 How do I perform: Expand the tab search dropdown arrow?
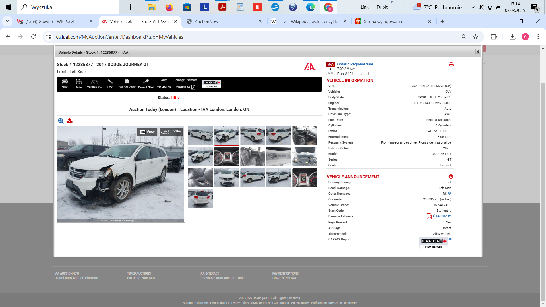tap(7, 22)
